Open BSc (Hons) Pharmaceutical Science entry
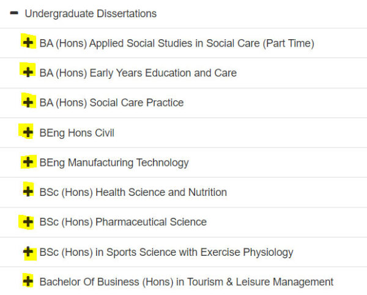The width and height of the screenshot is (367, 295). coord(123,222)
